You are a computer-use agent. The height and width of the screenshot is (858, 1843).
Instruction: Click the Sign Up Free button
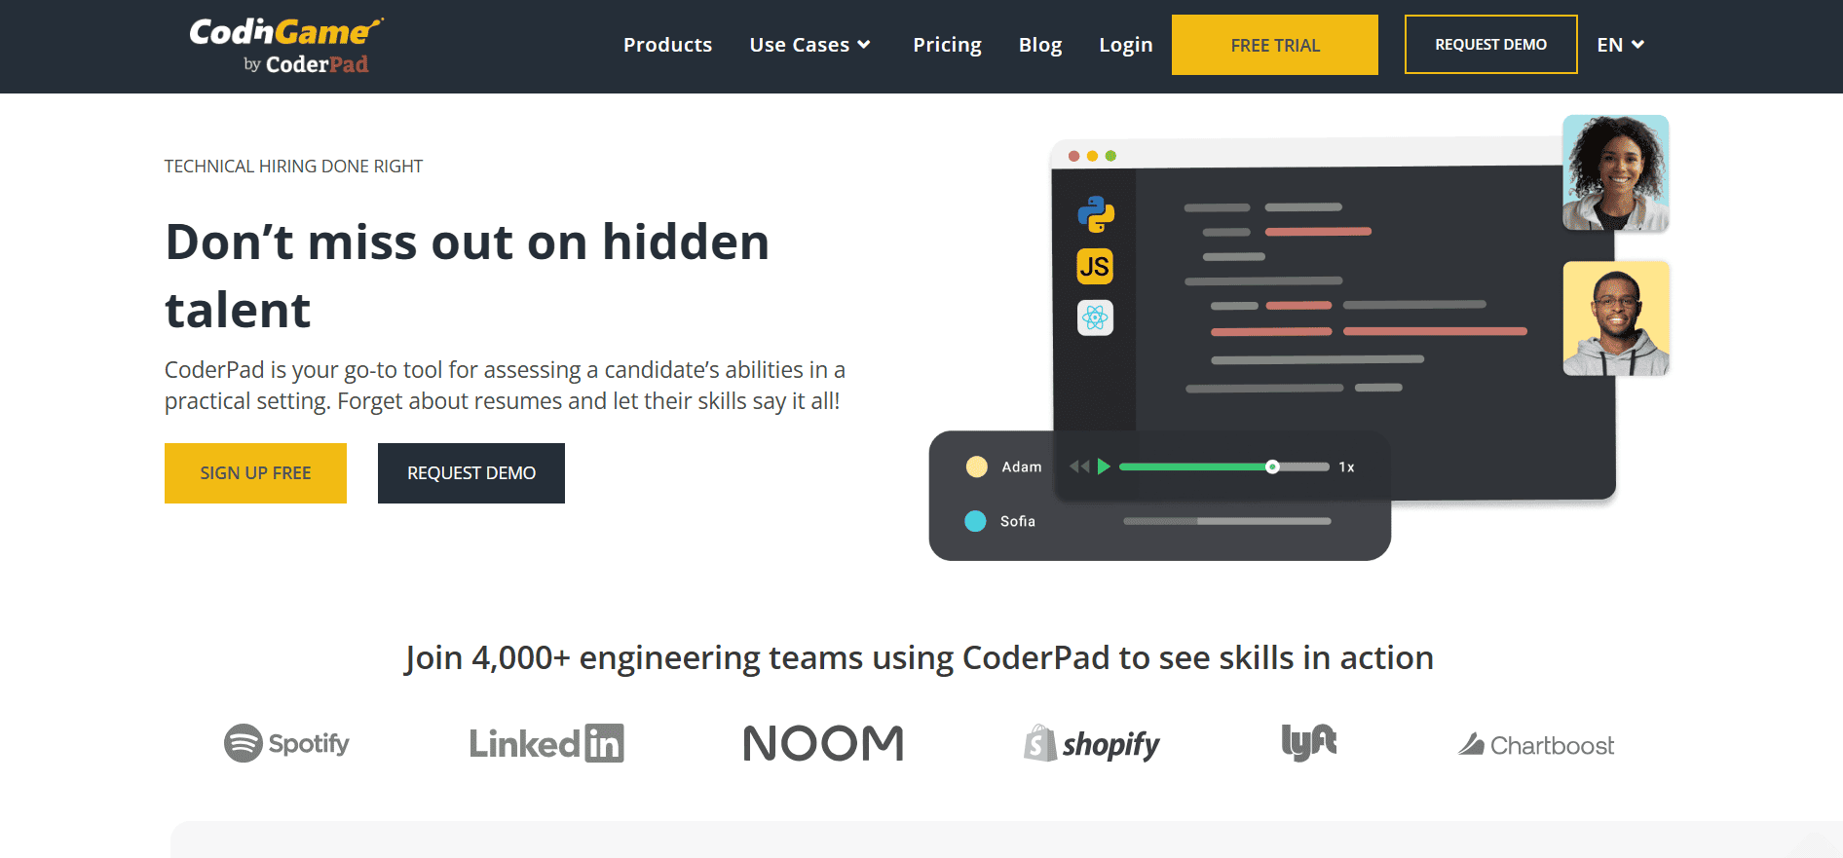click(255, 473)
